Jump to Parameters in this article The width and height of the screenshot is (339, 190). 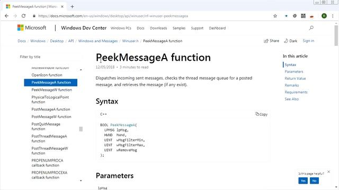pyautogui.click(x=294, y=72)
